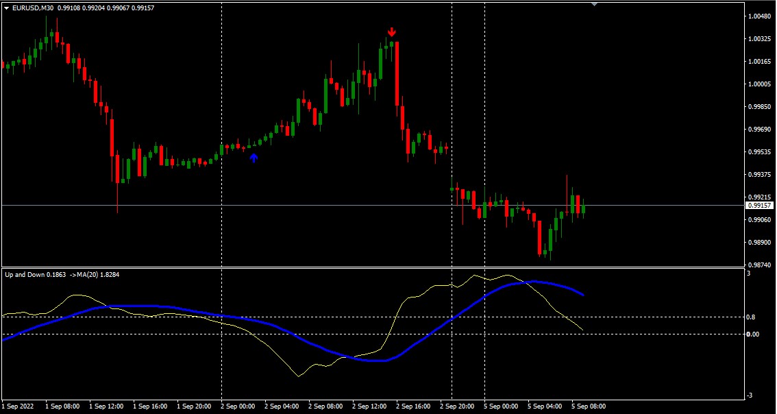777x414 pixels.
Task: Click indicator scale label -3
Action: 750,395
